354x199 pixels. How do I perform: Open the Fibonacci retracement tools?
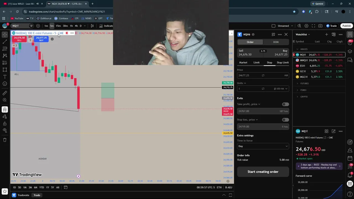(x=5, y=49)
